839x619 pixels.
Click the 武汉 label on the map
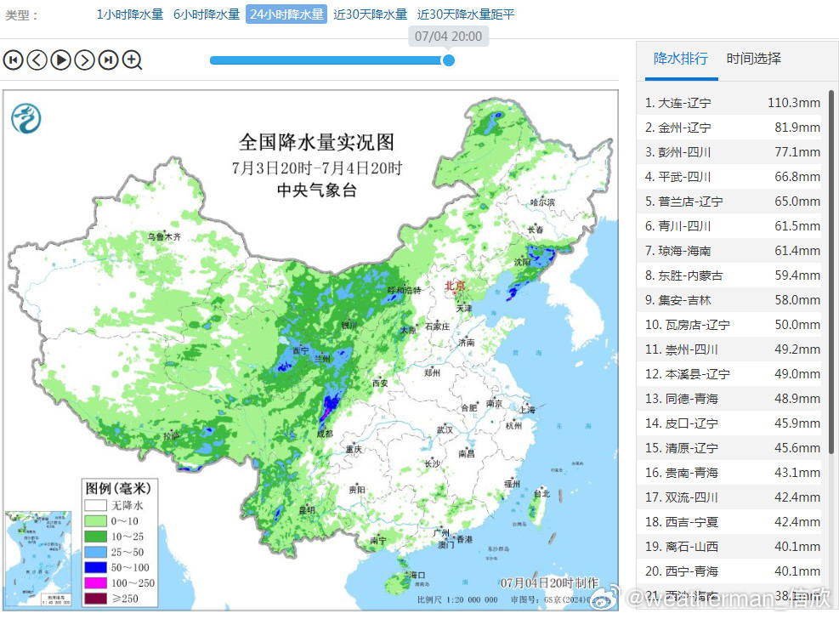pos(445,429)
